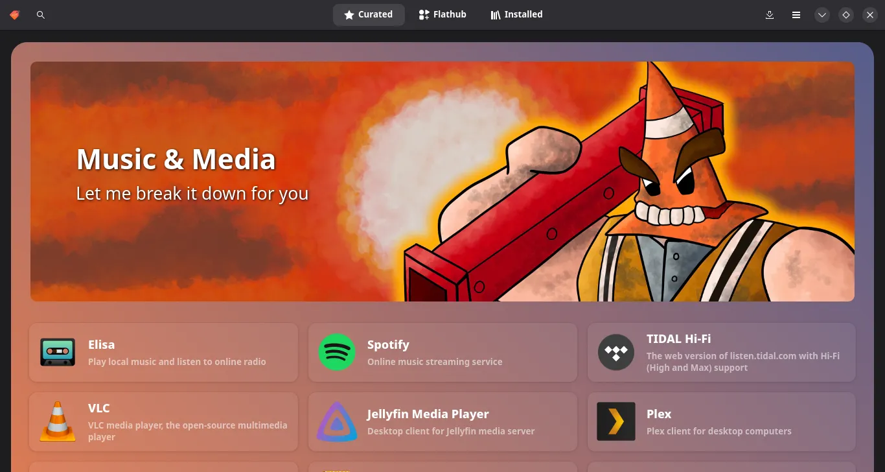Open the Music & Media banner
This screenshot has width=885, height=472.
click(x=442, y=182)
